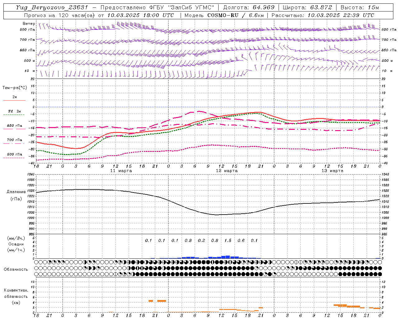Click the 12 марта date label
This screenshot has height=318, width=398.
[x=227, y=171]
